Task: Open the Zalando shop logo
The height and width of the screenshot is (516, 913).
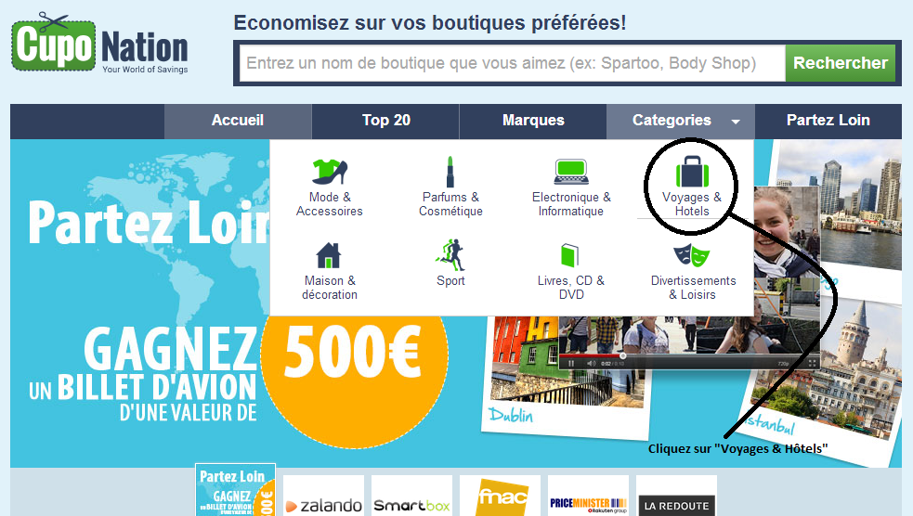Action: (324, 497)
